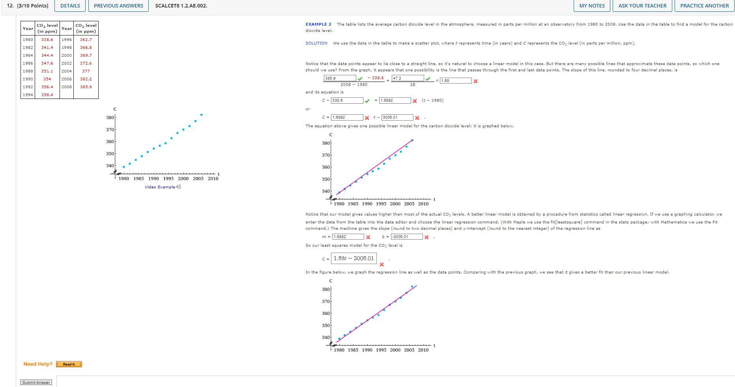The image size is (735, 387).
Task: Click the red X before (t − 1980)
Action: tap(415, 101)
